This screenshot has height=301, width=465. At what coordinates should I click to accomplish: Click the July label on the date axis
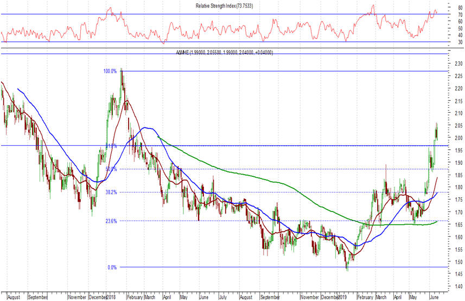pyautogui.click(x=224, y=297)
